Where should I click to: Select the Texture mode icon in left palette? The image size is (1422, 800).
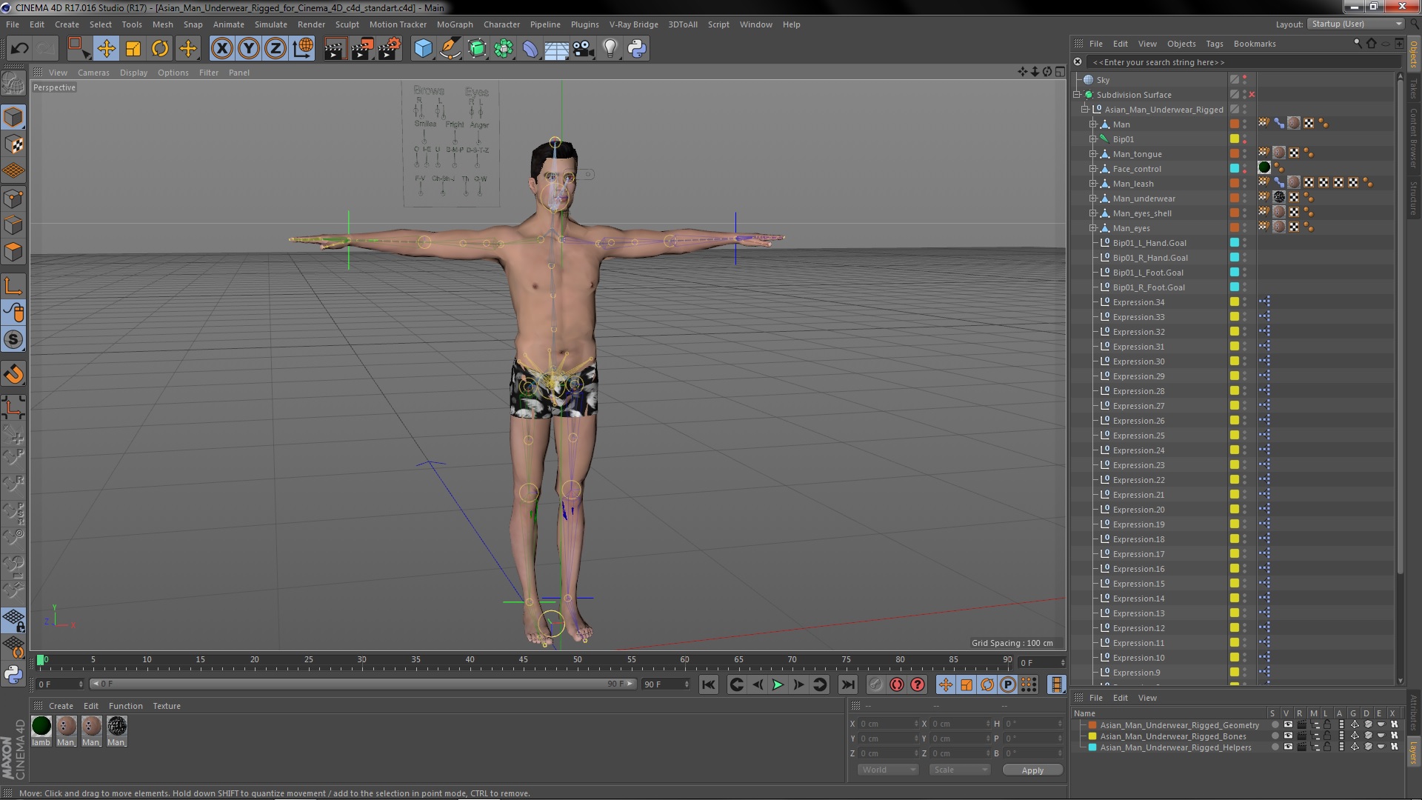pos(13,144)
